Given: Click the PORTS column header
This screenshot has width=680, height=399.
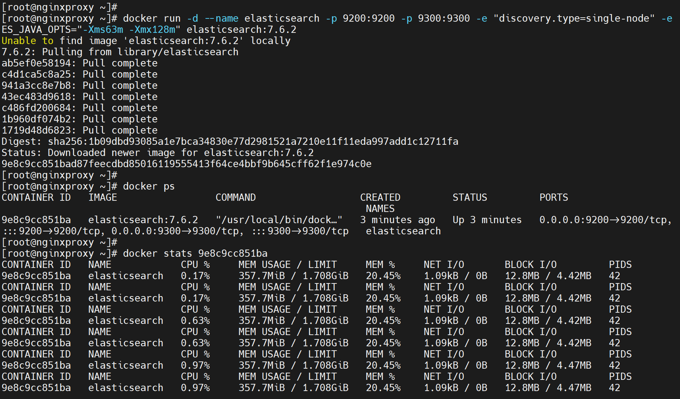Looking at the screenshot, I should pos(553,198).
